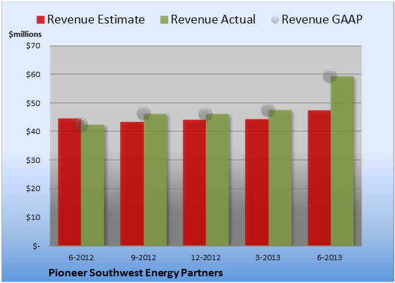Click the red Revenue Estimate legend swatch
This screenshot has height=283, width=395.
(x=40, y=19)
